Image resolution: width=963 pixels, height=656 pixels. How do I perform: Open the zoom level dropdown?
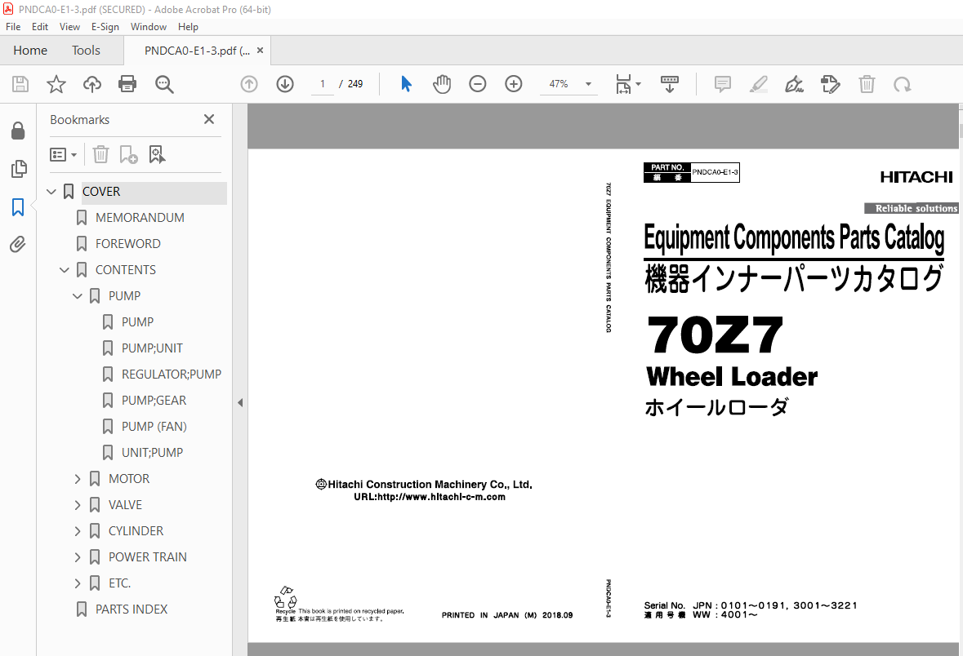tap(588, 84)
